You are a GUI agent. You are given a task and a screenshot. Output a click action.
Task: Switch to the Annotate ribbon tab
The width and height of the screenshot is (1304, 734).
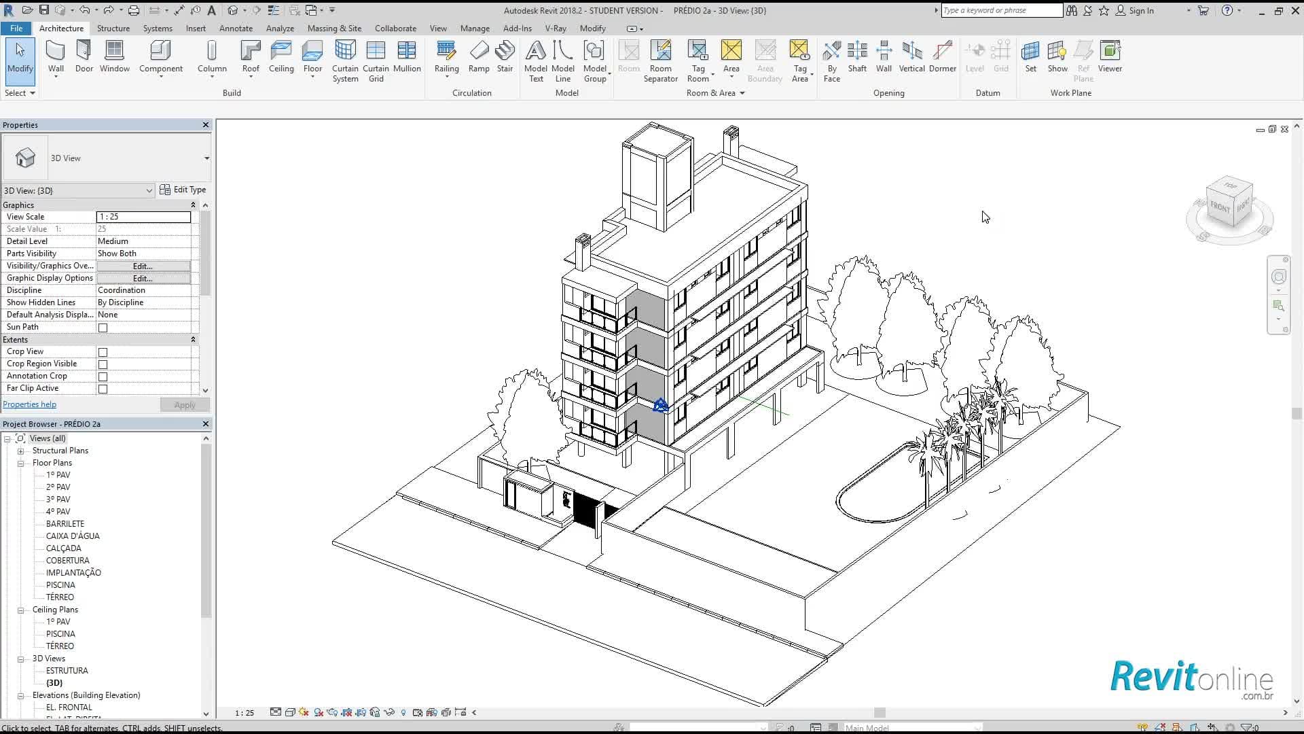click(236, 29)
